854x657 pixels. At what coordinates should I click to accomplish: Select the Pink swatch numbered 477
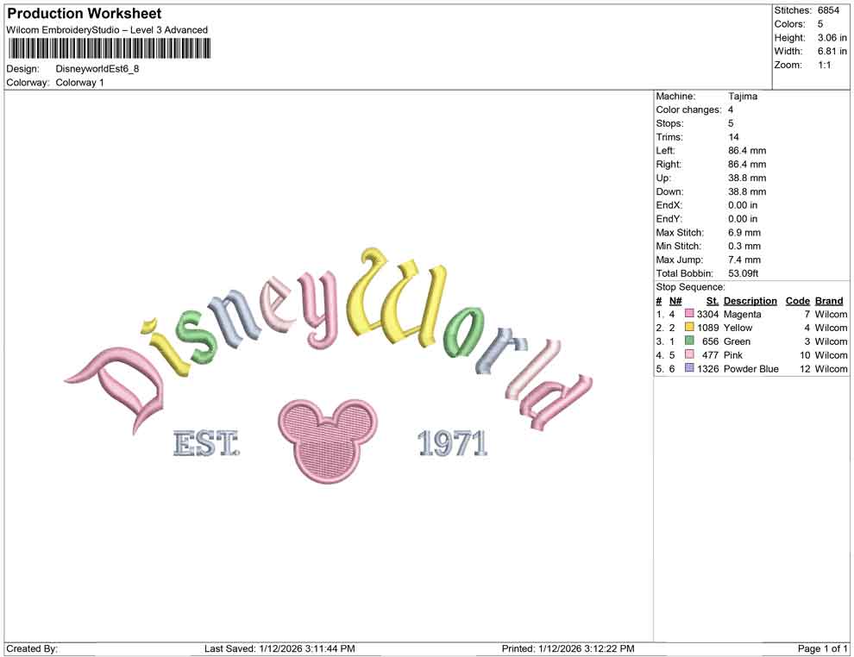click(688, 355)
